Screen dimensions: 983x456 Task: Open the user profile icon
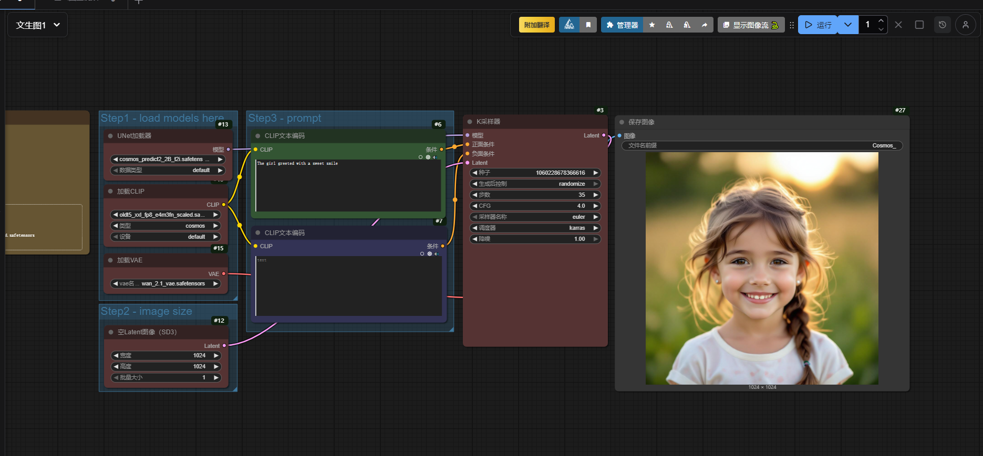965,25
